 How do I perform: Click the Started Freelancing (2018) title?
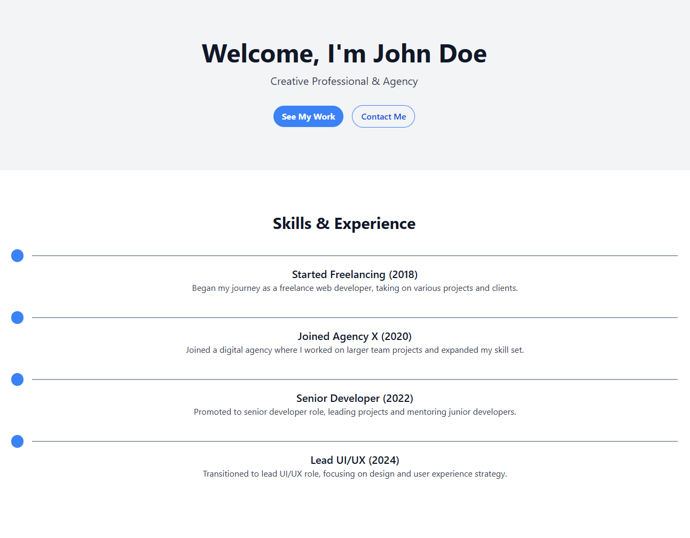(x=355, y=274)
